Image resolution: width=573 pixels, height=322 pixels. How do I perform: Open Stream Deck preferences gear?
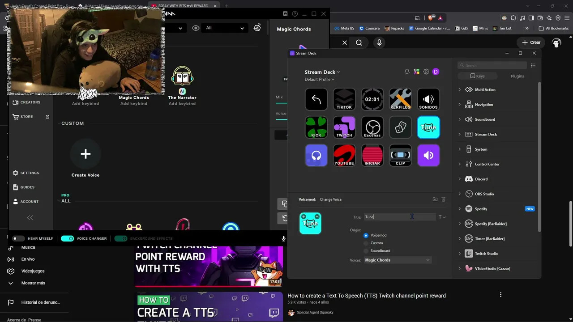point(426,72)
